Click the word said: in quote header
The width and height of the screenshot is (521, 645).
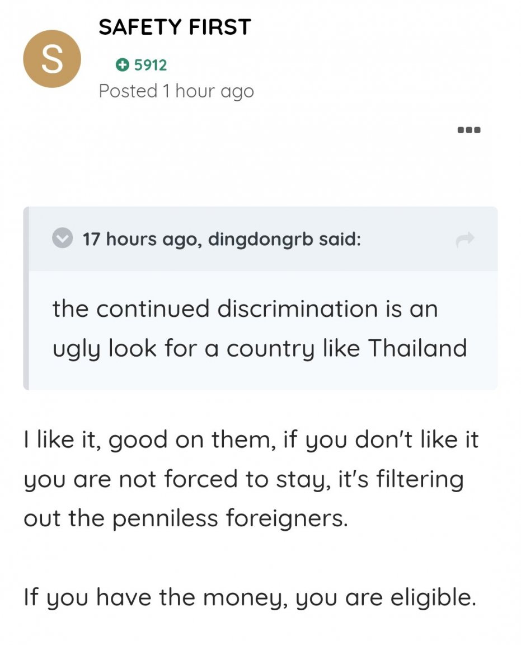pos(340,239)
